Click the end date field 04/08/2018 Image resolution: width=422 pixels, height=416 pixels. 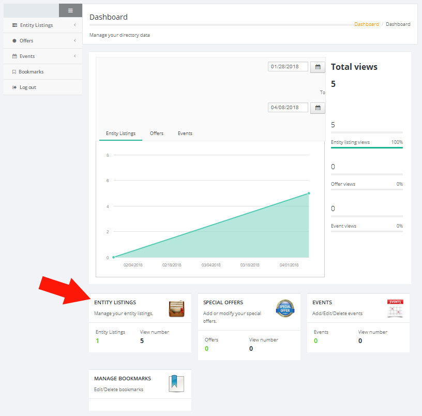[288, 108]
